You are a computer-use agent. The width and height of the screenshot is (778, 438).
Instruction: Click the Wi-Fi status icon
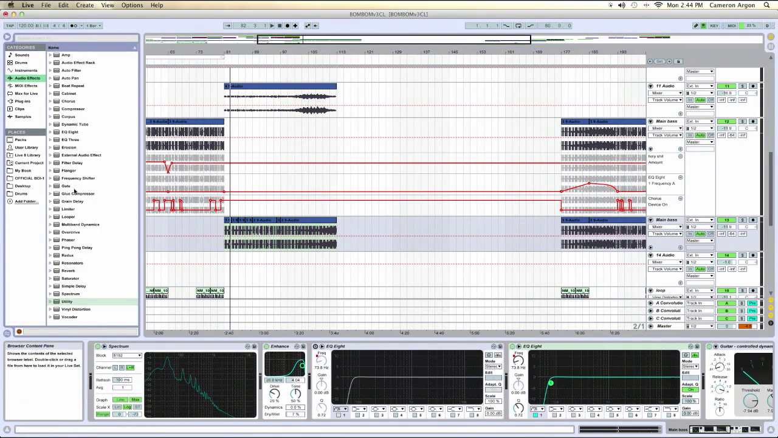[658, 5]
